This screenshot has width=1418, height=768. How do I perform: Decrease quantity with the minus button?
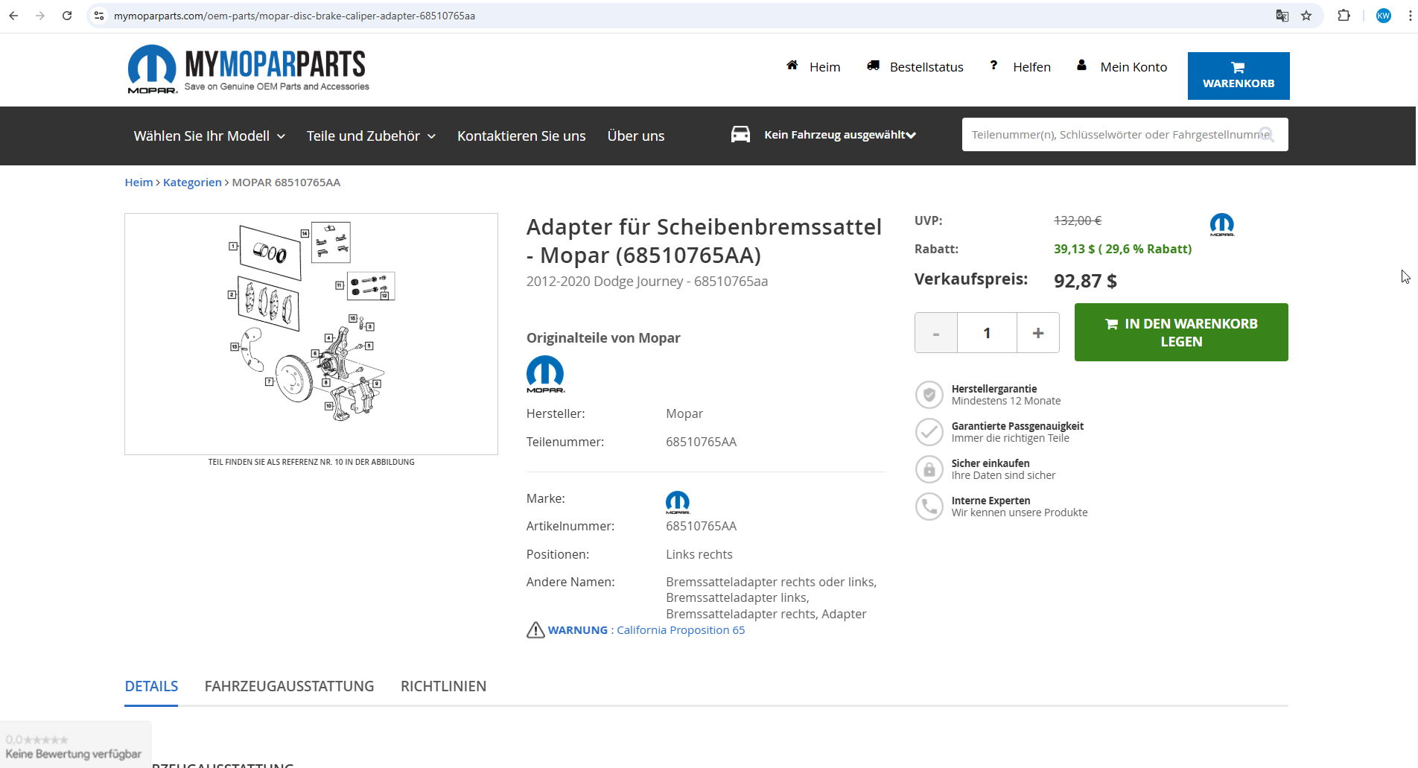936,333
